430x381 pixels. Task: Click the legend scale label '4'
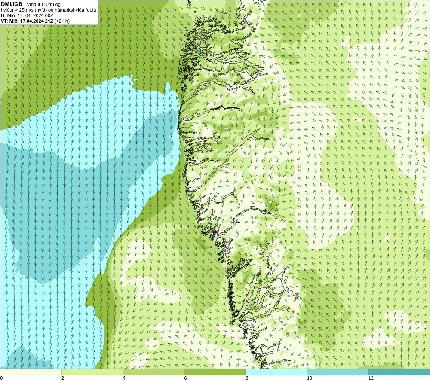point(124,378)
